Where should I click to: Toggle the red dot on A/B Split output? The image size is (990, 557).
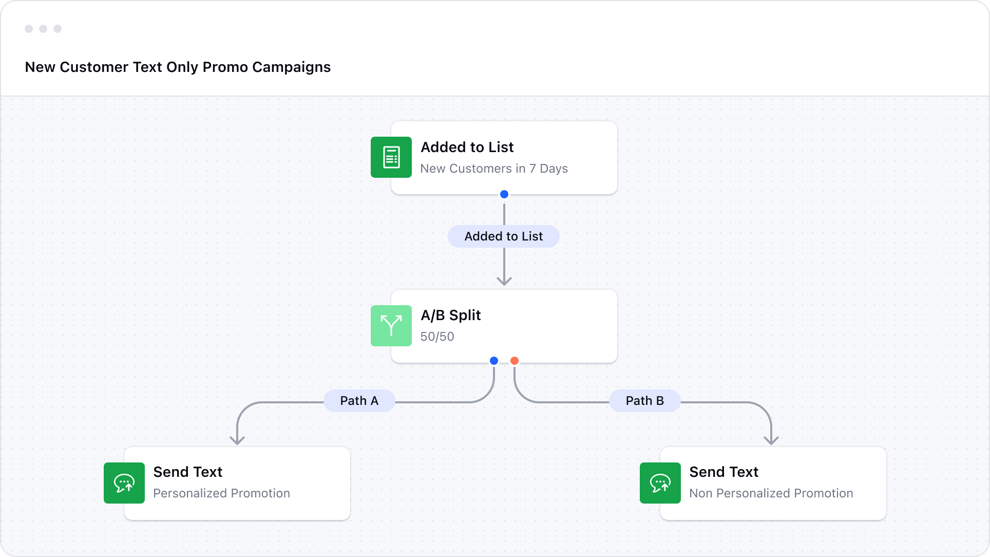514,360
